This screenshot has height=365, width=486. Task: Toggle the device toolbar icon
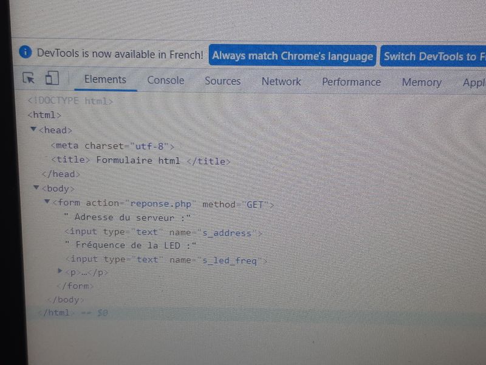click(x=52, y=78)
